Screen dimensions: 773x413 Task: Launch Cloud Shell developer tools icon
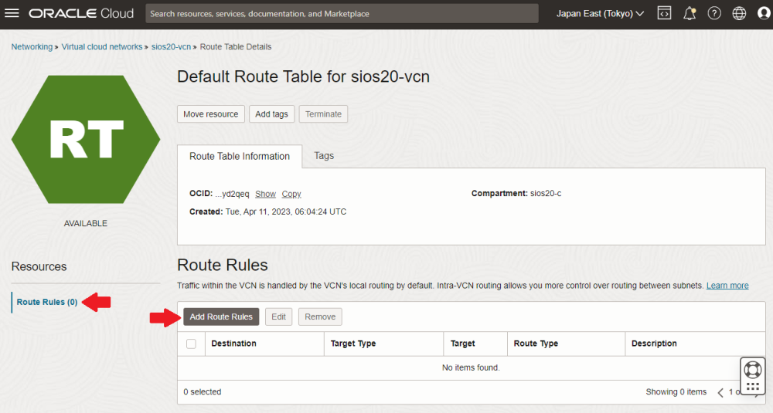coord(664,13)
